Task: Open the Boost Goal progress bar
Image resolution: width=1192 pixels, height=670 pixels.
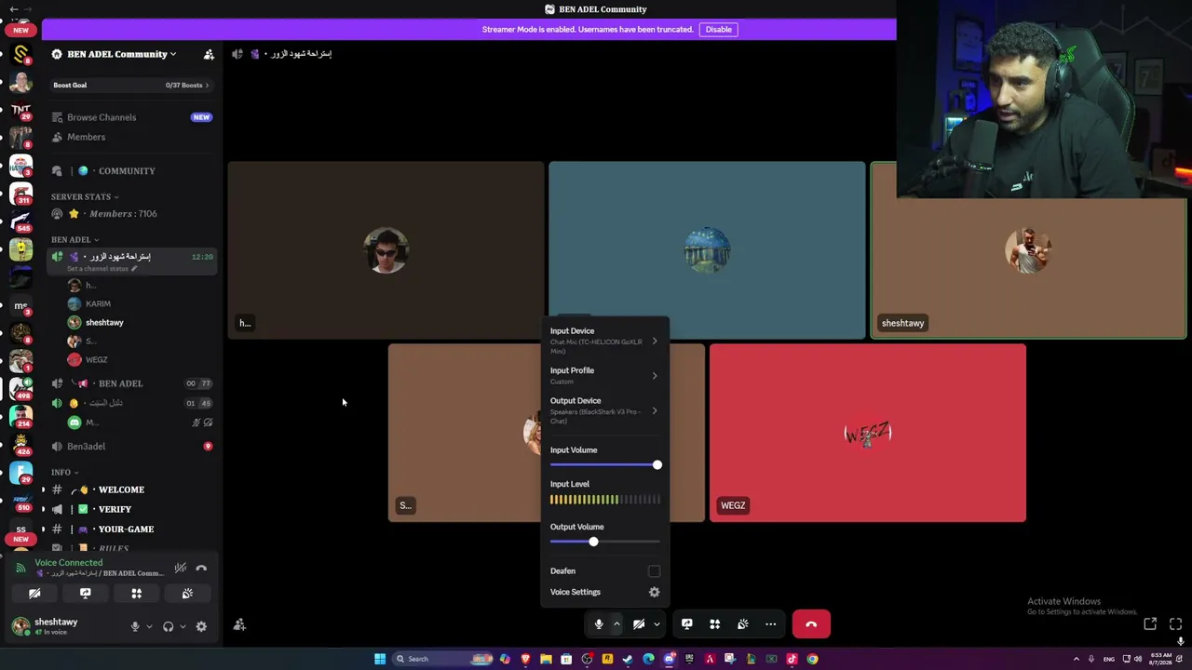Action: point(131,85)
